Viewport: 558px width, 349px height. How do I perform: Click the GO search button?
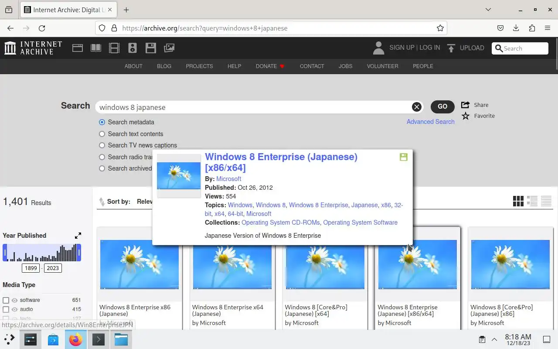(x=442, y=106)
